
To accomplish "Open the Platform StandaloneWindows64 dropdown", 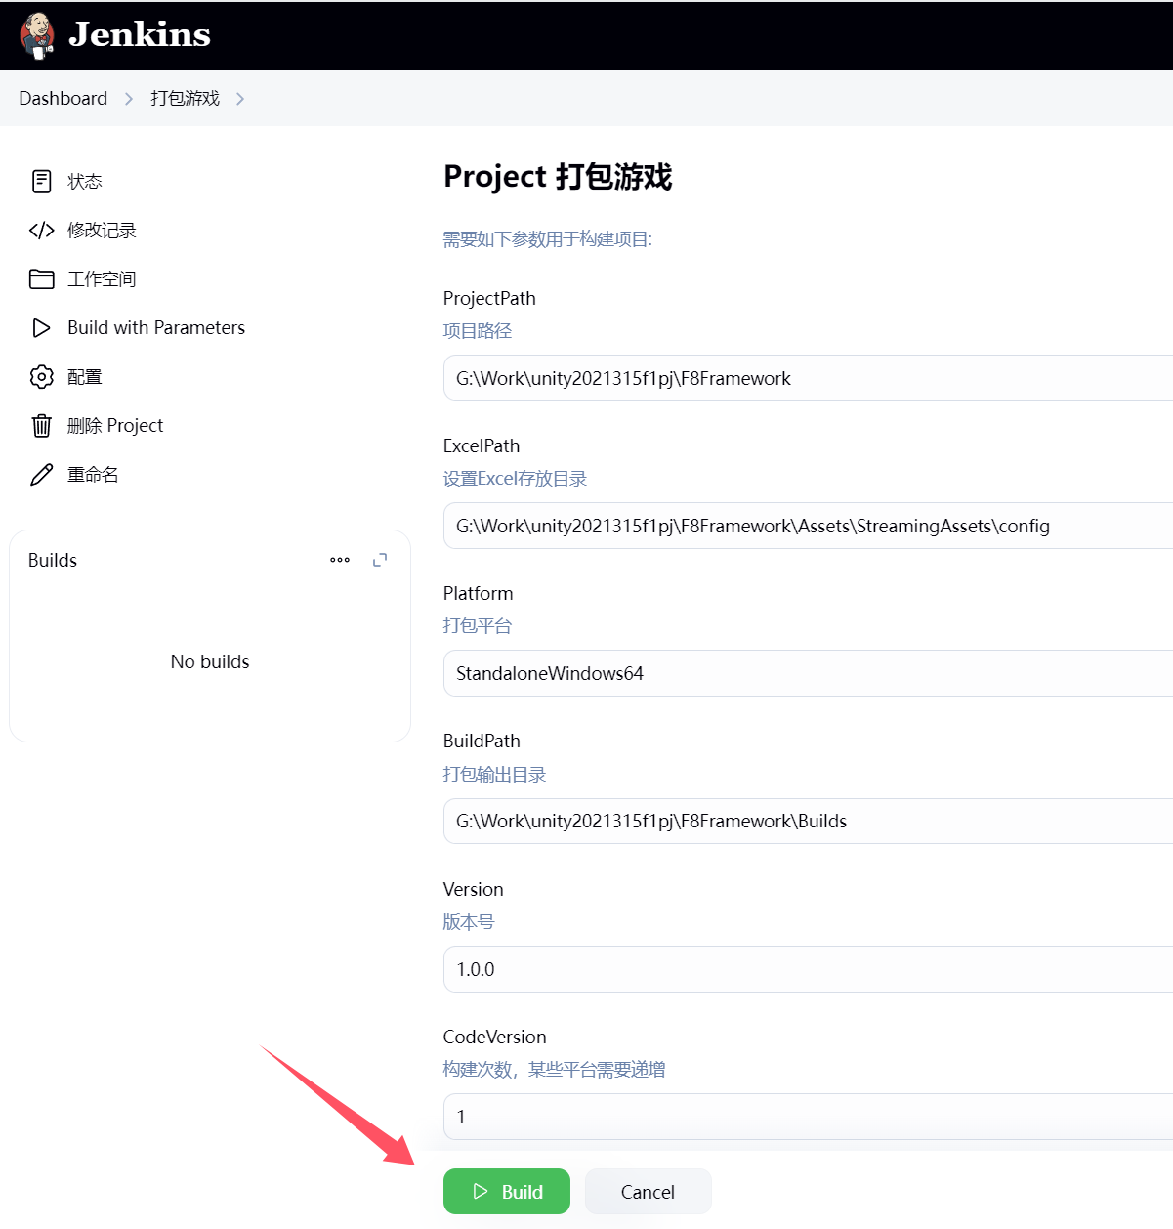I will pyautogui.click(x=809, y=673).
